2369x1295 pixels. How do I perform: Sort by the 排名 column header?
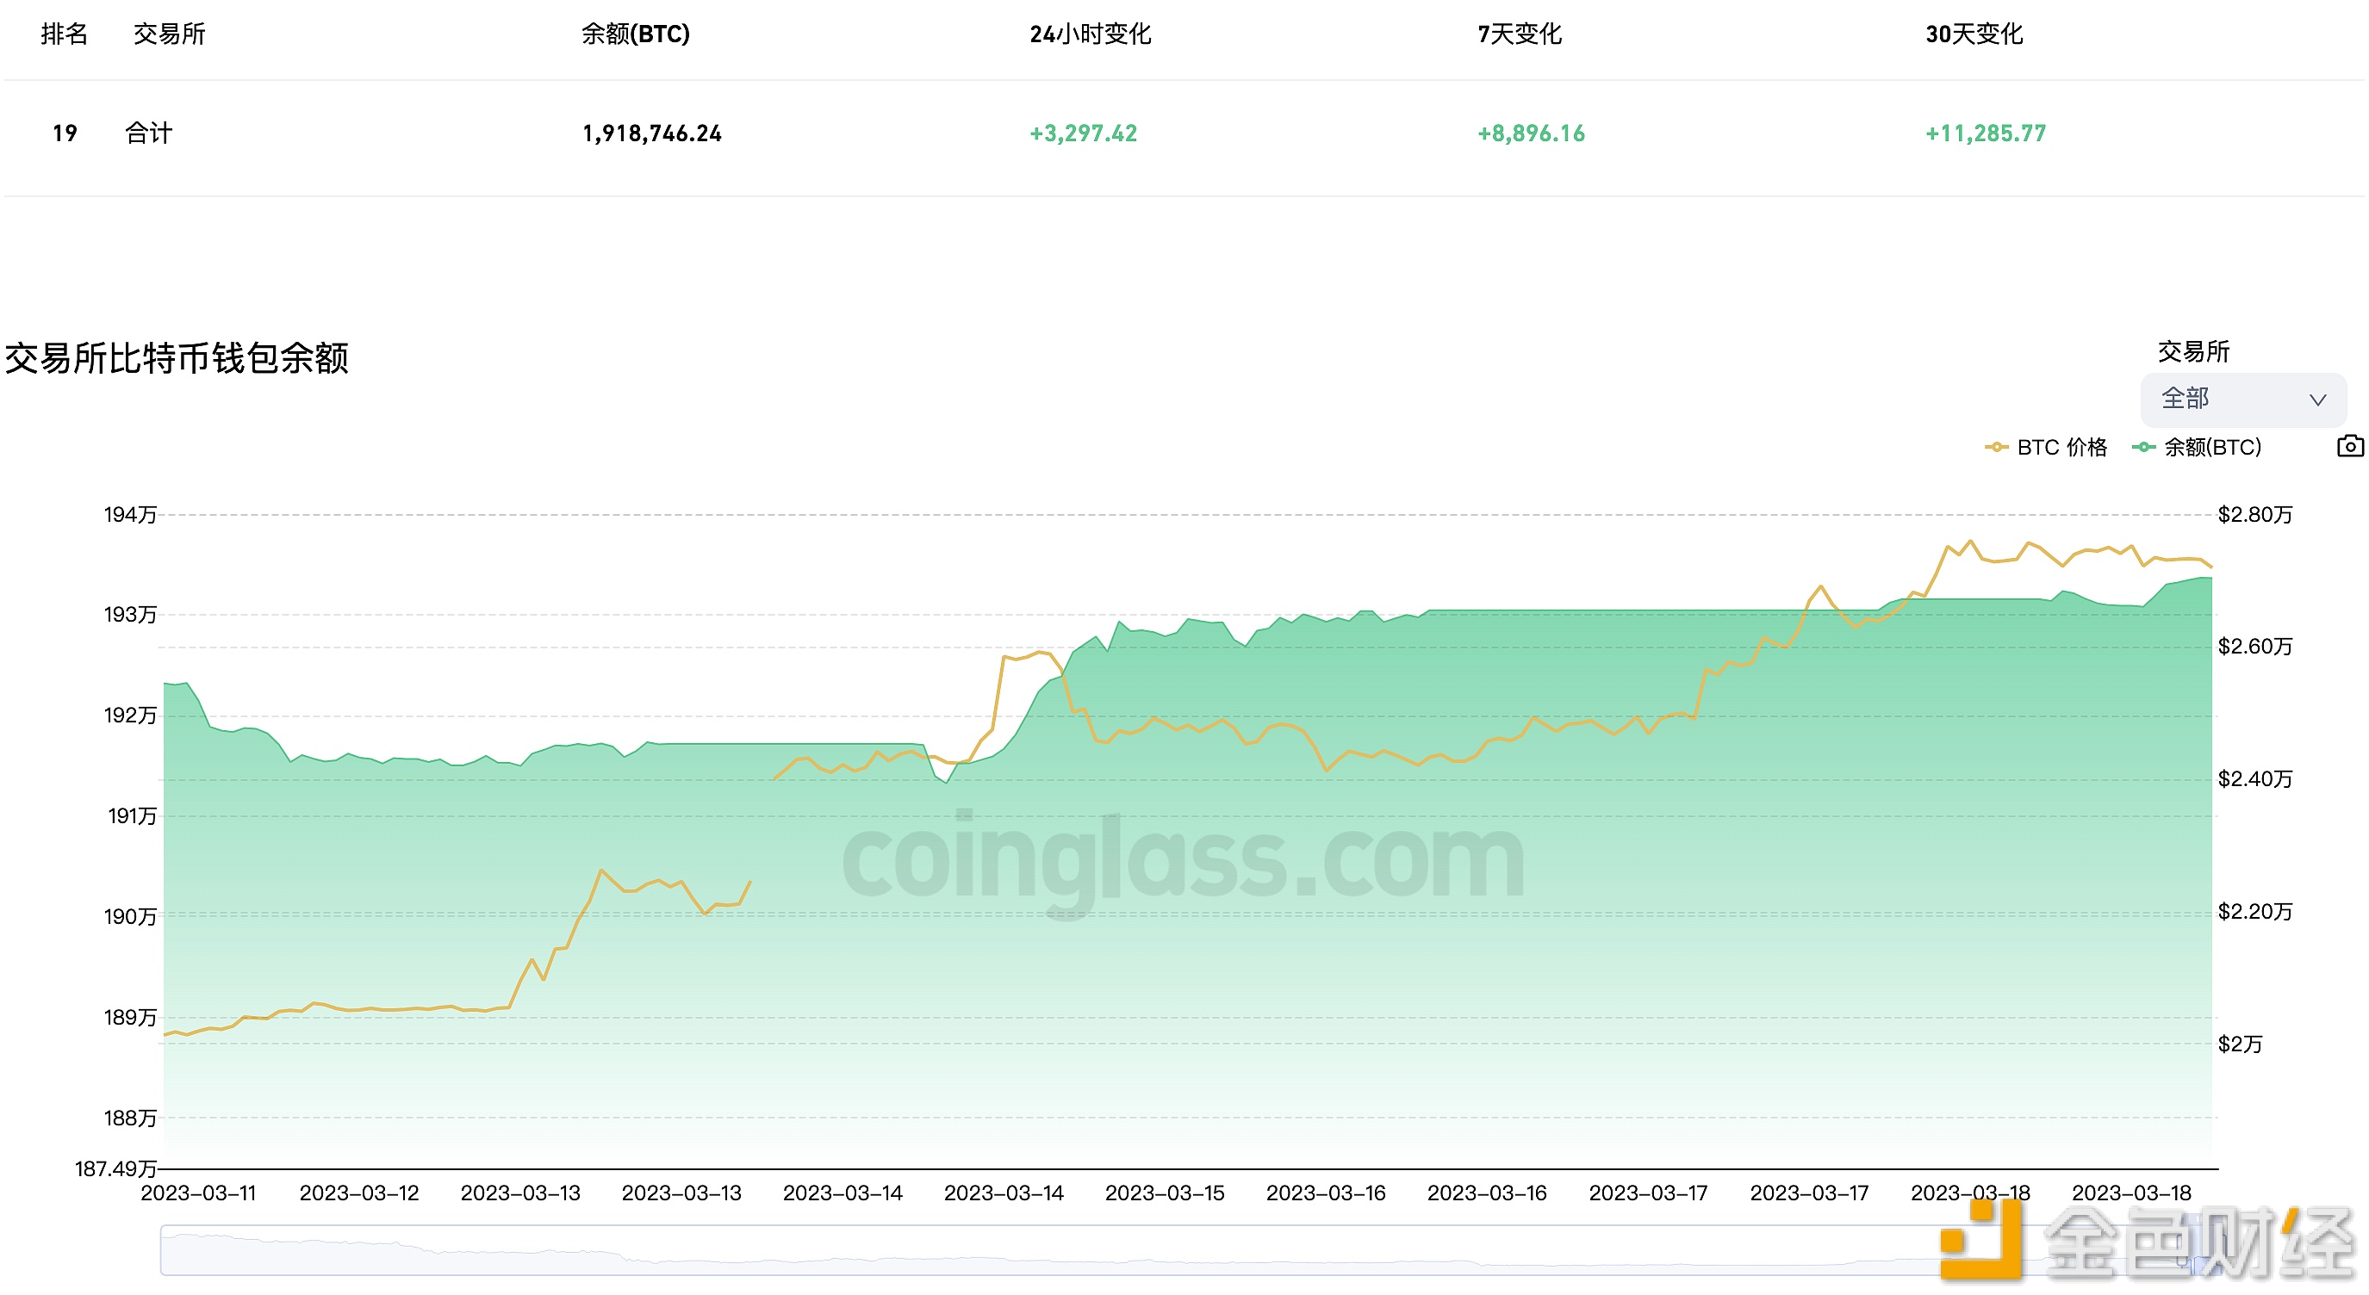coord(65,34)
